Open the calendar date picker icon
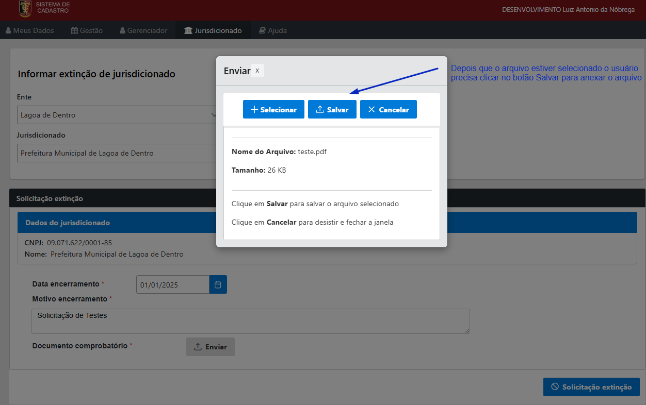 218,284
